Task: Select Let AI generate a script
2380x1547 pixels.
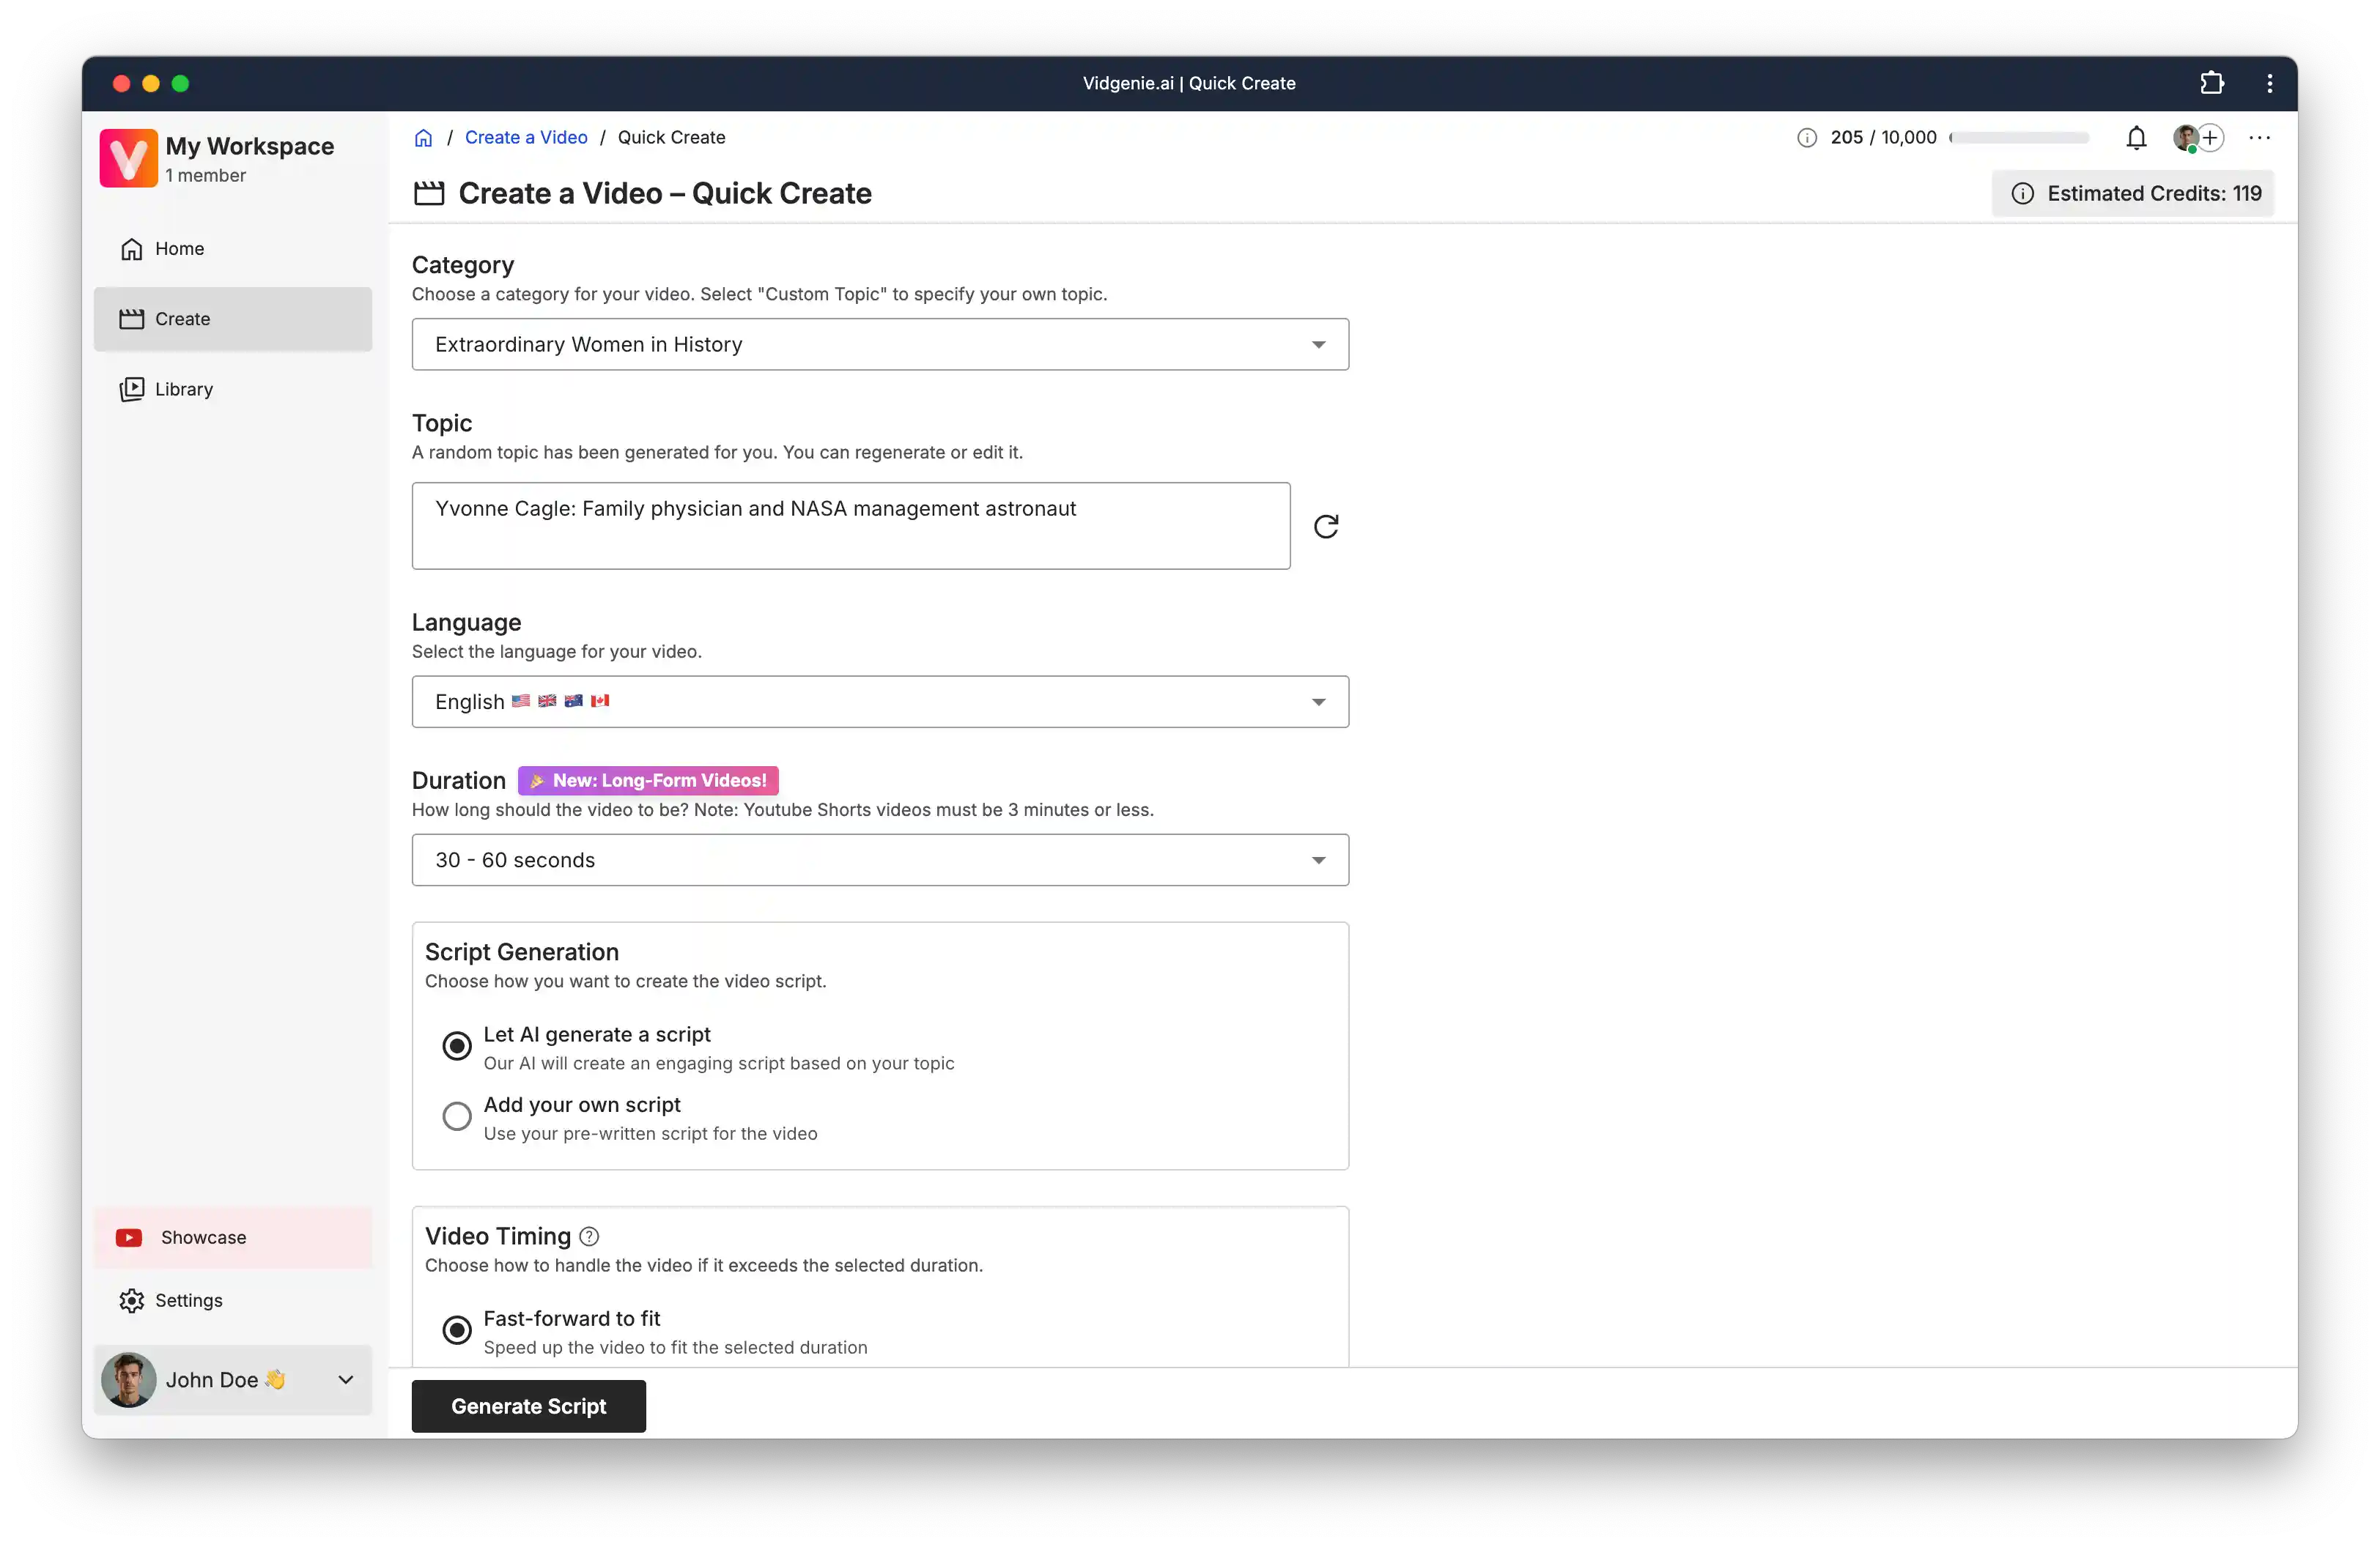Action: tap(457, 1045)
